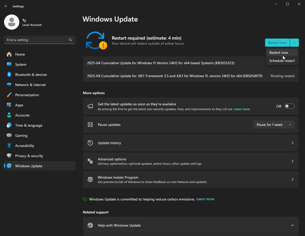Click the back arrow next to Settings
The image size is (305, 236).
point(6,6)
